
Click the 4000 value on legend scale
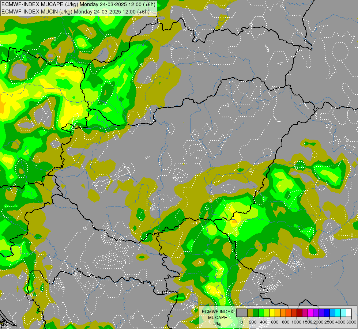pyautogui.click(x=341, y=322)
